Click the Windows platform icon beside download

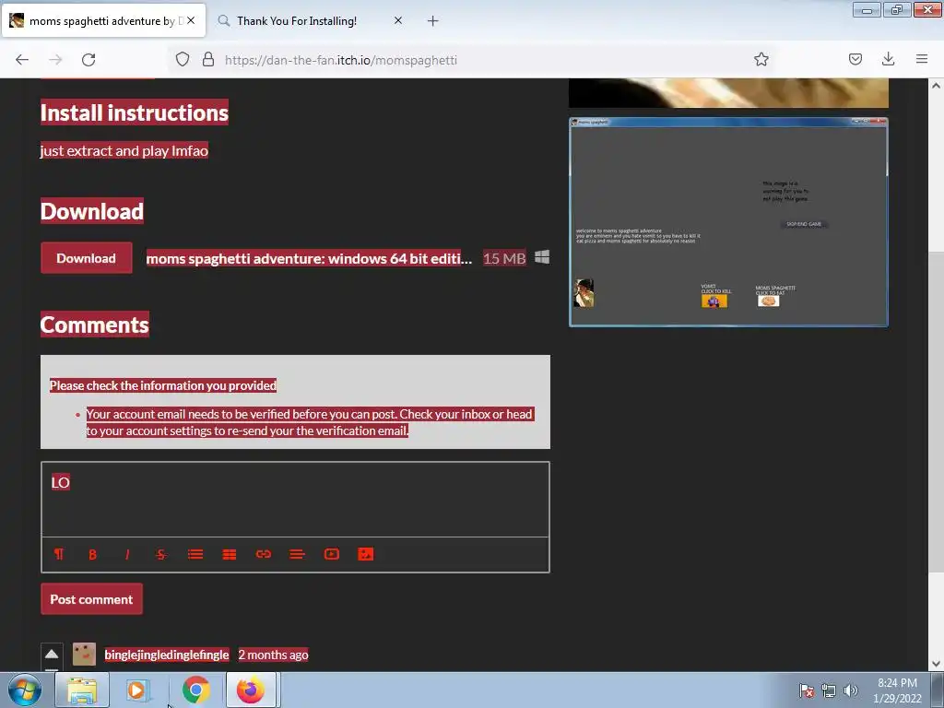click(x=542, y=257)
